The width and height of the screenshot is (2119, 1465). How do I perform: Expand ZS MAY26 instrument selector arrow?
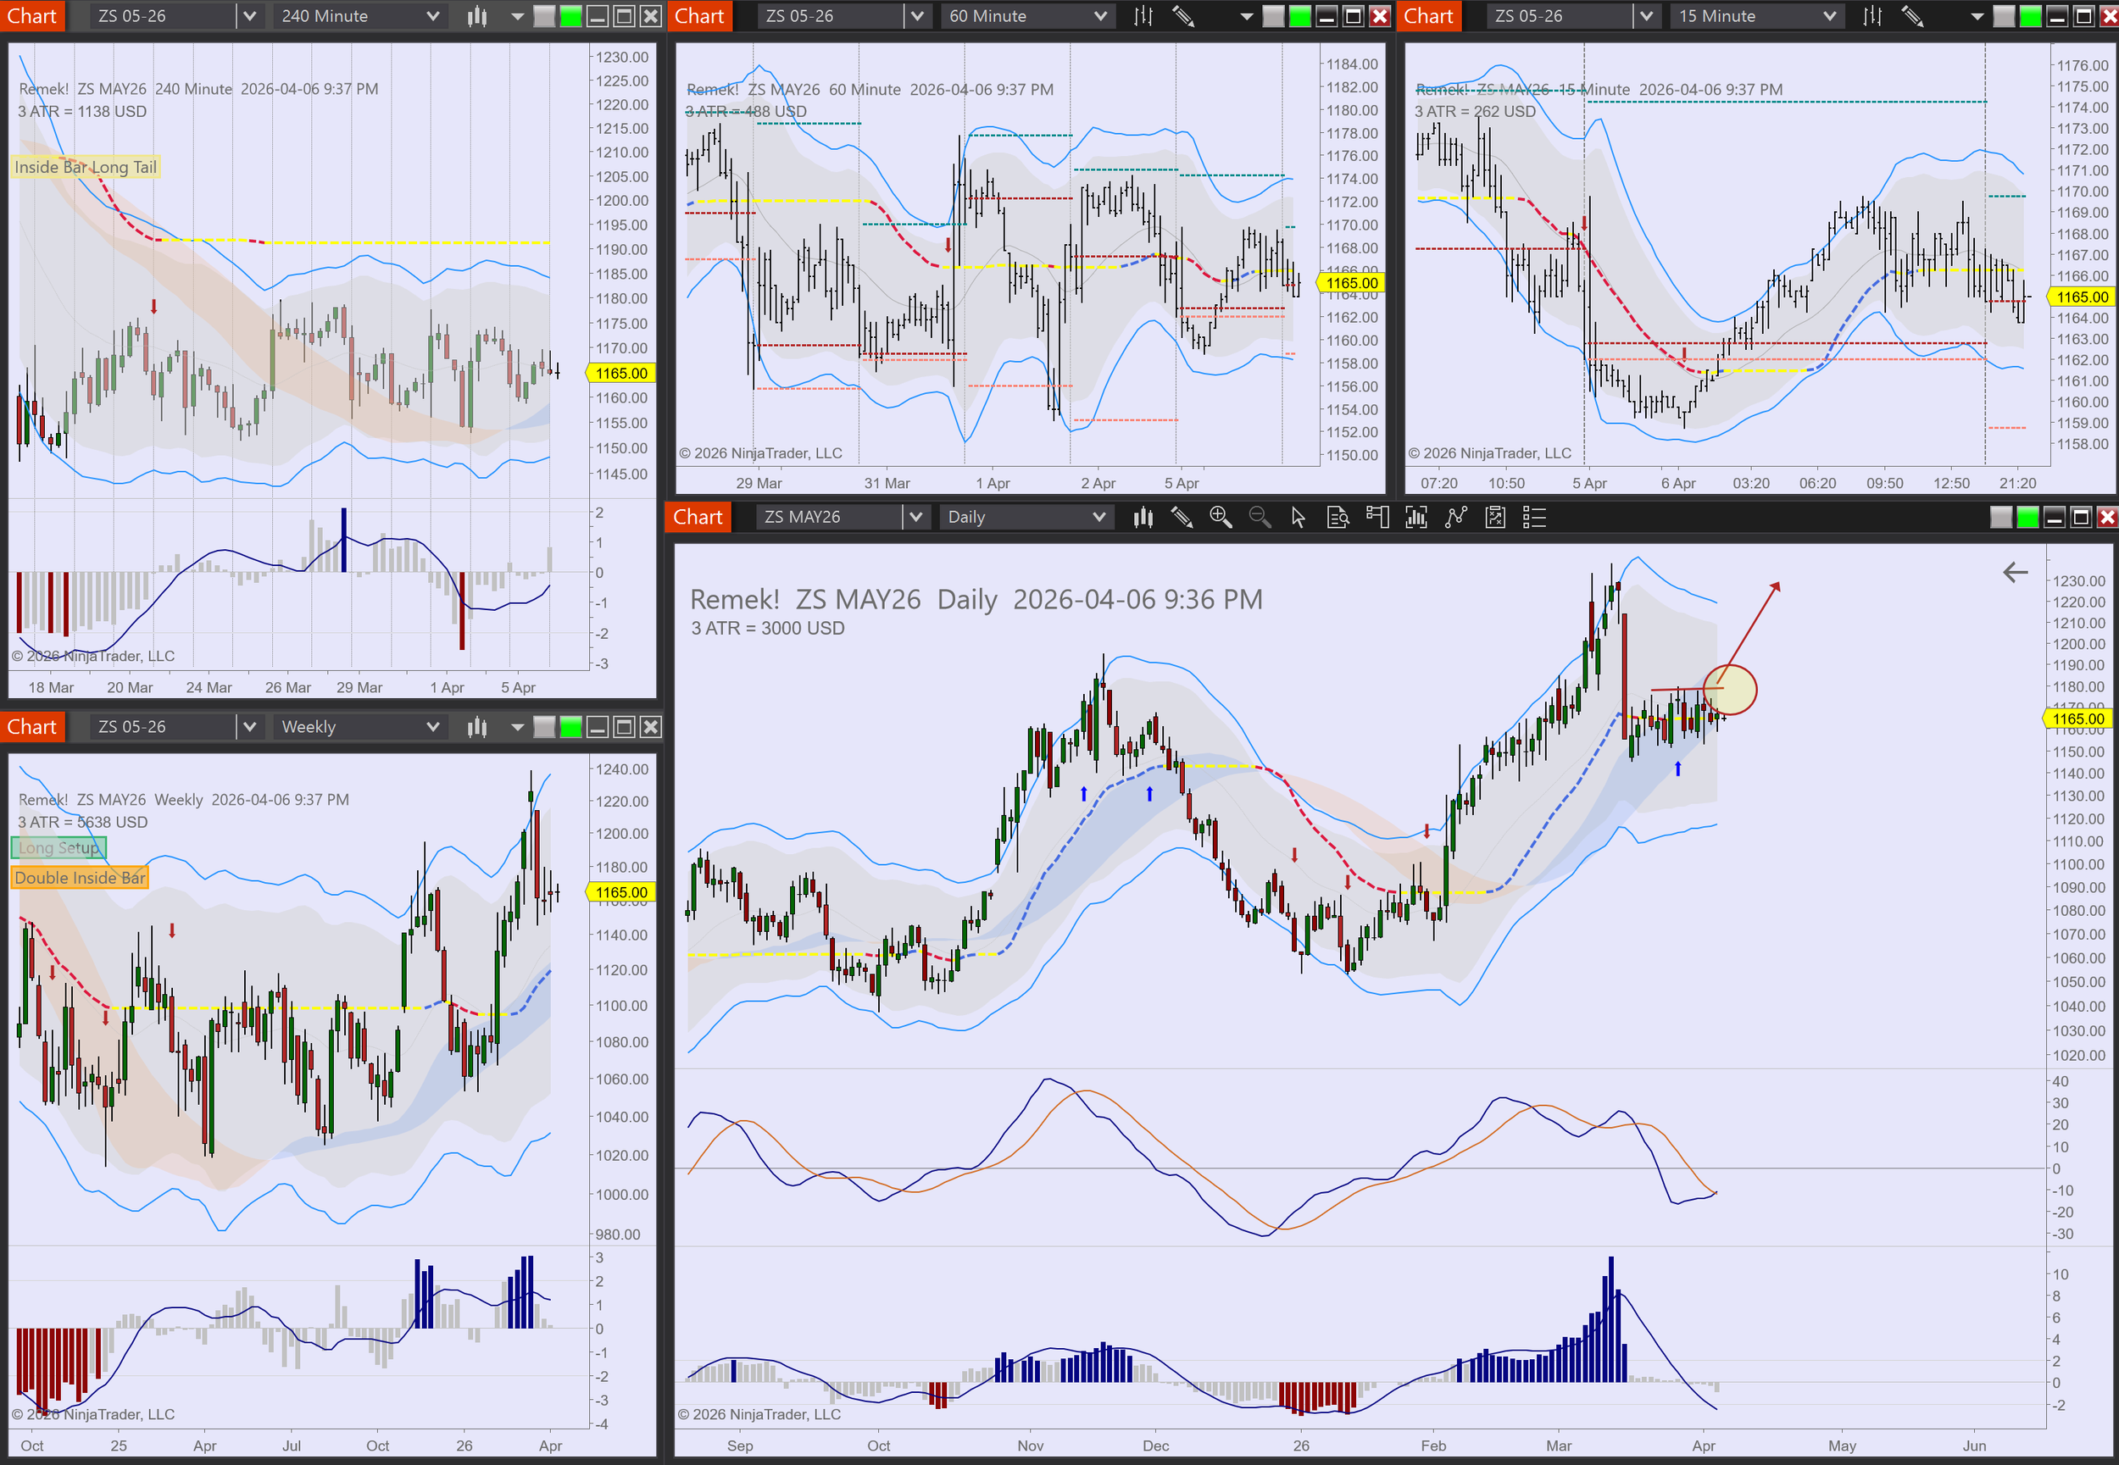(915, 518)
